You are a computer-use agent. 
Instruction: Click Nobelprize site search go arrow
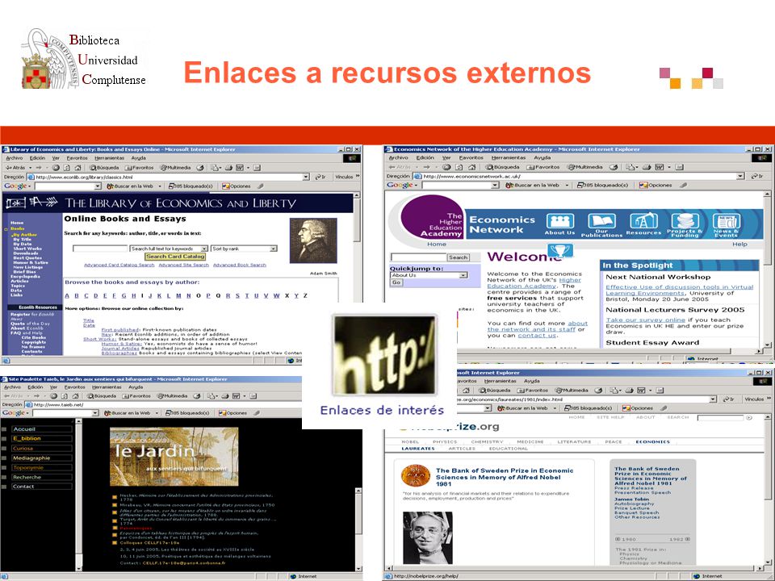click(749, 418)
